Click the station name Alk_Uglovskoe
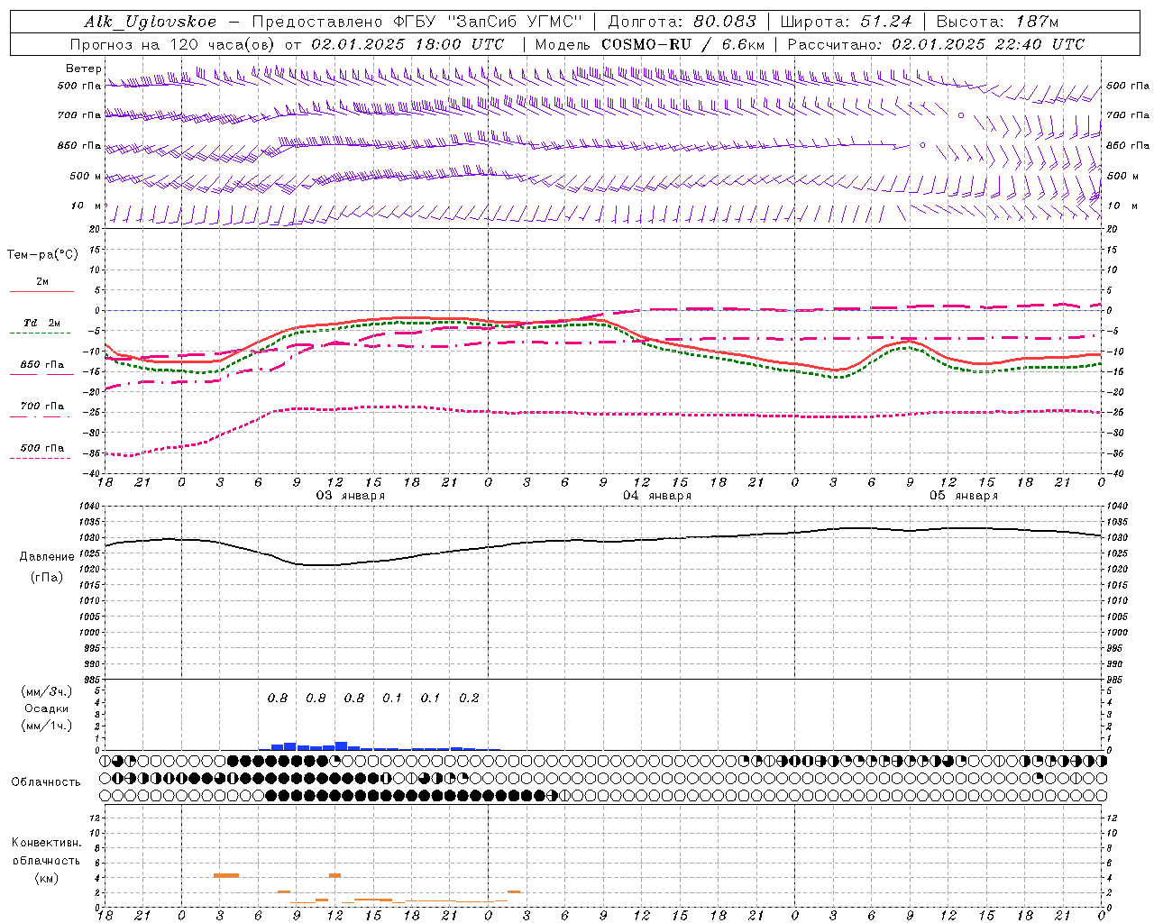The width and height of the screenshot is (1154, 923). pyautogui.click(x=151, y=22)
